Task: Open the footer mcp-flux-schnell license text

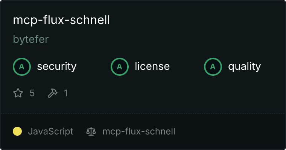Action: click(139, 131)
